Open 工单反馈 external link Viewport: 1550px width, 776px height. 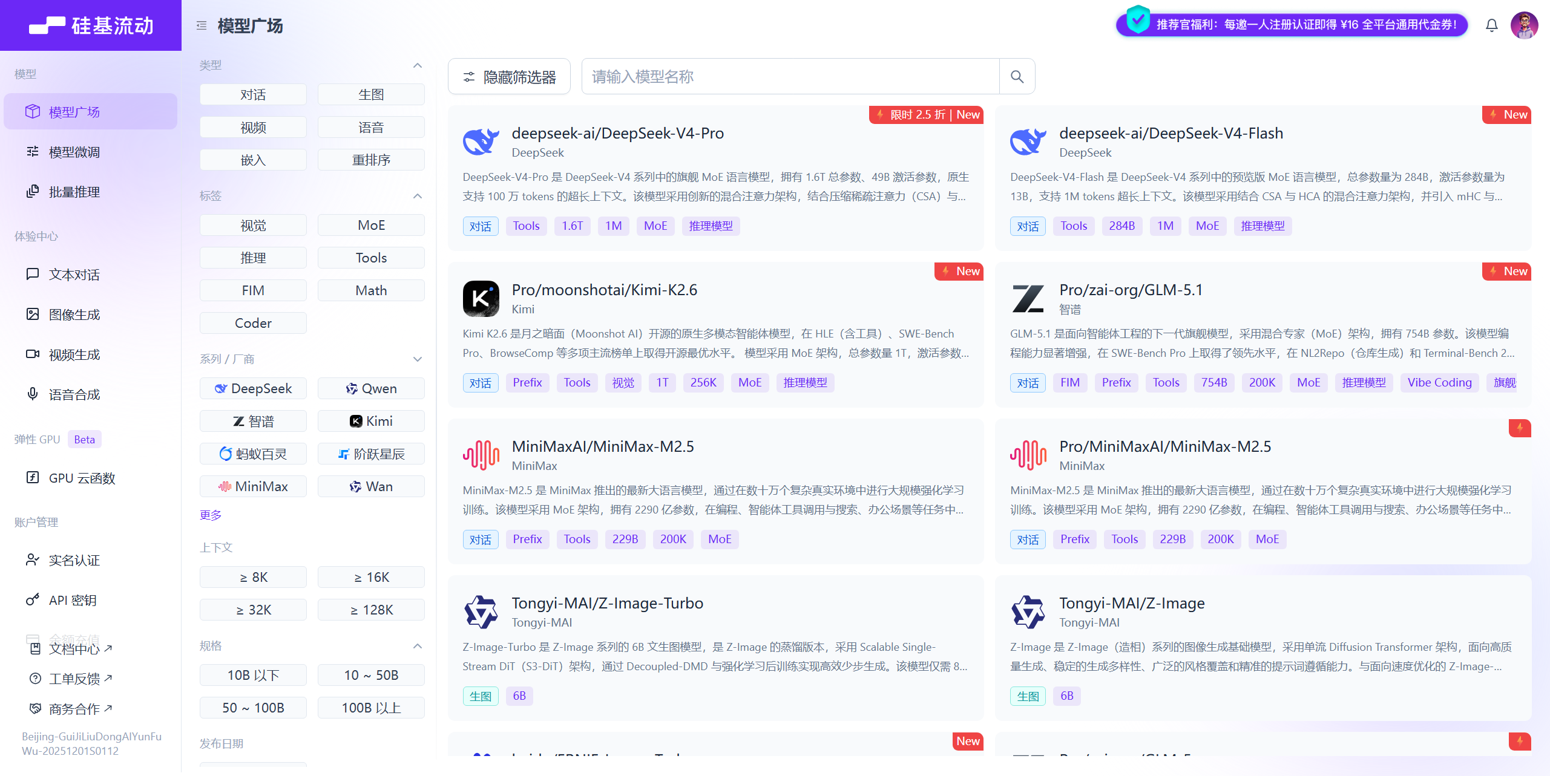[71, 679]
